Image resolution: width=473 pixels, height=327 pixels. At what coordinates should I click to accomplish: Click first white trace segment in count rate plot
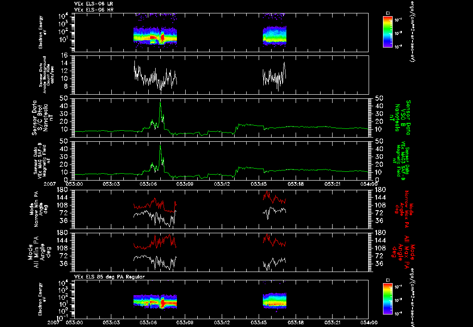(155, 76)
